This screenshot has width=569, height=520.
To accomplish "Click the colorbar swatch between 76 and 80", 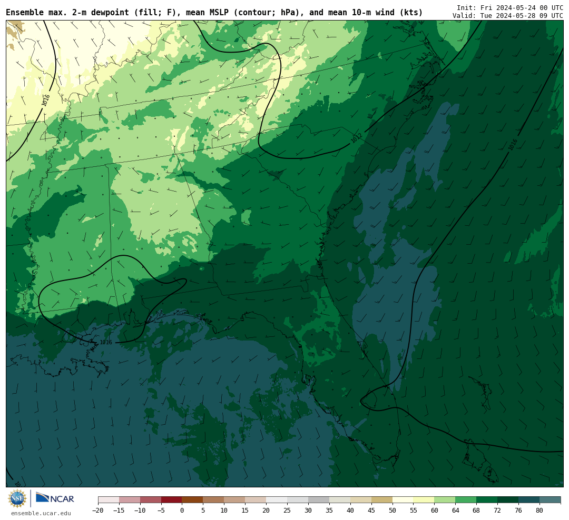I will tap(529, 500).
